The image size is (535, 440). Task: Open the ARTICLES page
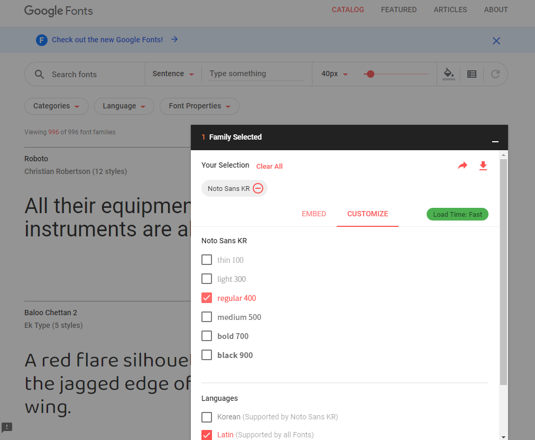point(450,10)
